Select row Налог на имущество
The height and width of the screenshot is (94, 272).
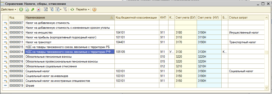[x=69, y=33]
